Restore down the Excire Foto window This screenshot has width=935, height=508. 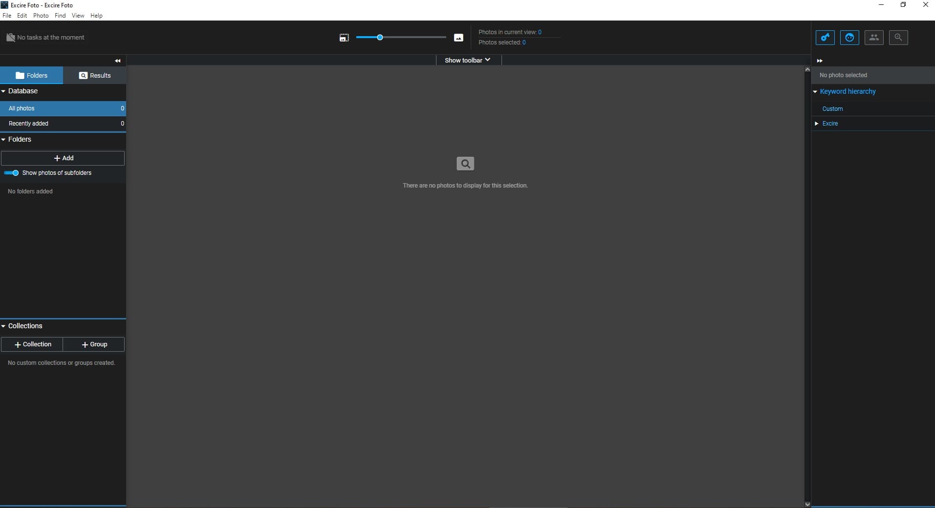coord(903,5)
